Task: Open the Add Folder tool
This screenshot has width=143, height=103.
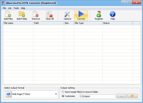Action: click(x=22, y=16)
